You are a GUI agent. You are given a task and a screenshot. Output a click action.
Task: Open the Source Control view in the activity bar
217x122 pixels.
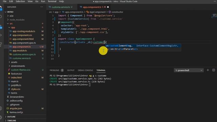tap(1, 27)
